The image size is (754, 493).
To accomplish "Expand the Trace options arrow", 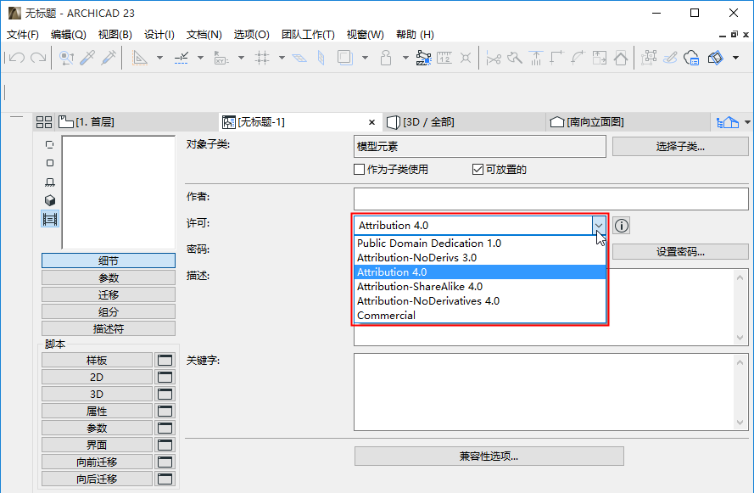I will (365, 59).
